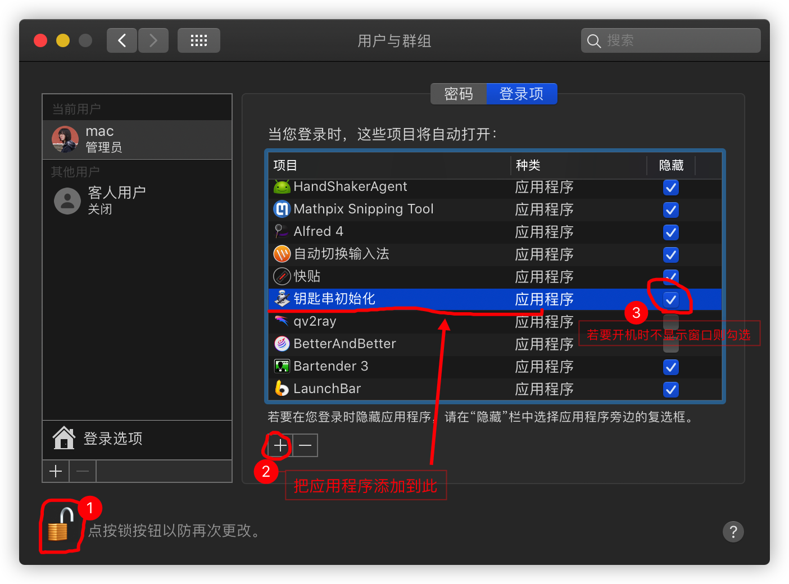Enable hide checkbox for qv2ray
This screenshot has height=584, width=789.
671,322
